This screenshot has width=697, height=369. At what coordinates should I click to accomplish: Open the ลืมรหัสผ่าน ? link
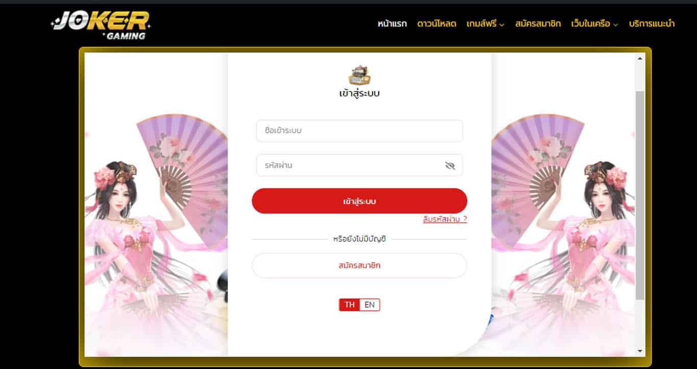click(x=445, y=219)
